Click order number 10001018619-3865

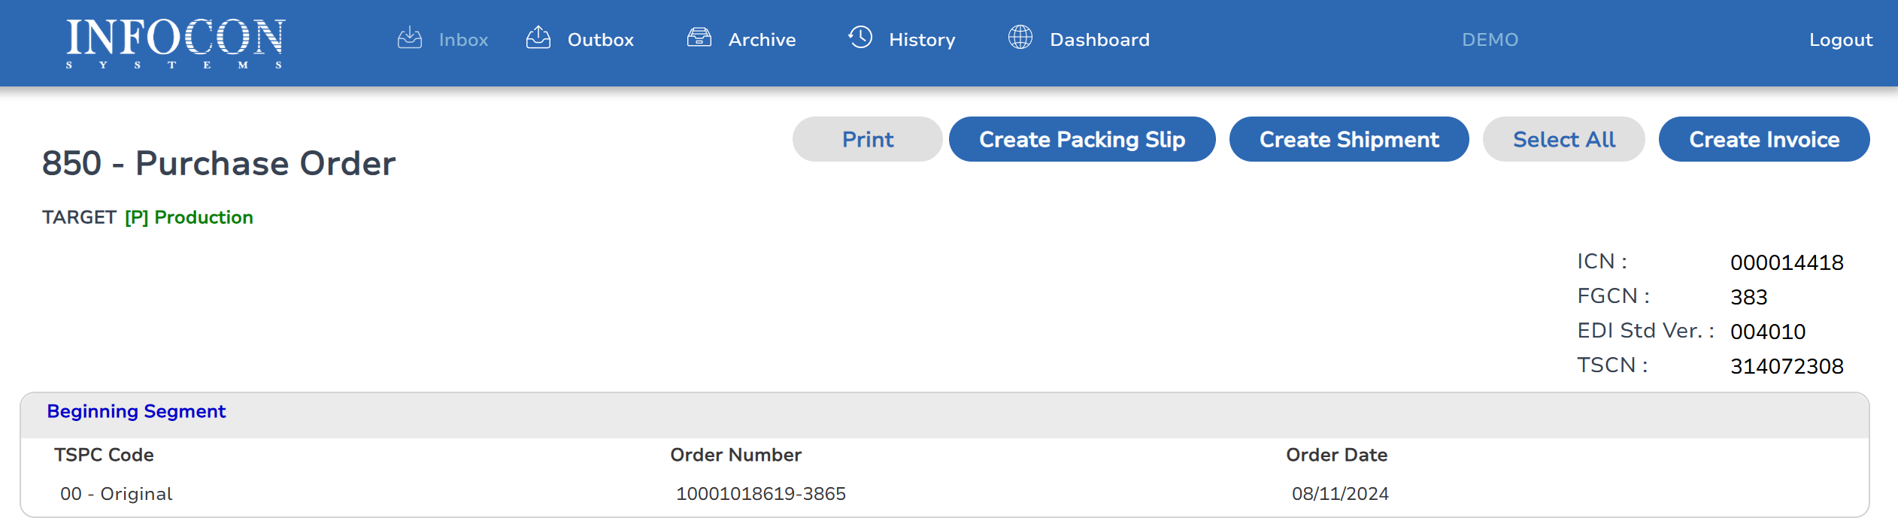760,494
